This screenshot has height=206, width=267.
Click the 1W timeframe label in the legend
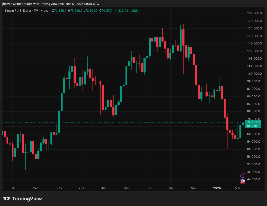pos(36,10)
